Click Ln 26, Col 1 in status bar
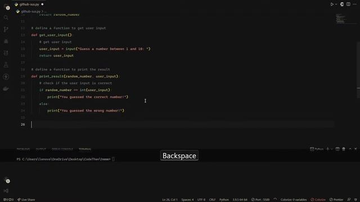This screenshot has width=360, height=202. coord(170,200)
